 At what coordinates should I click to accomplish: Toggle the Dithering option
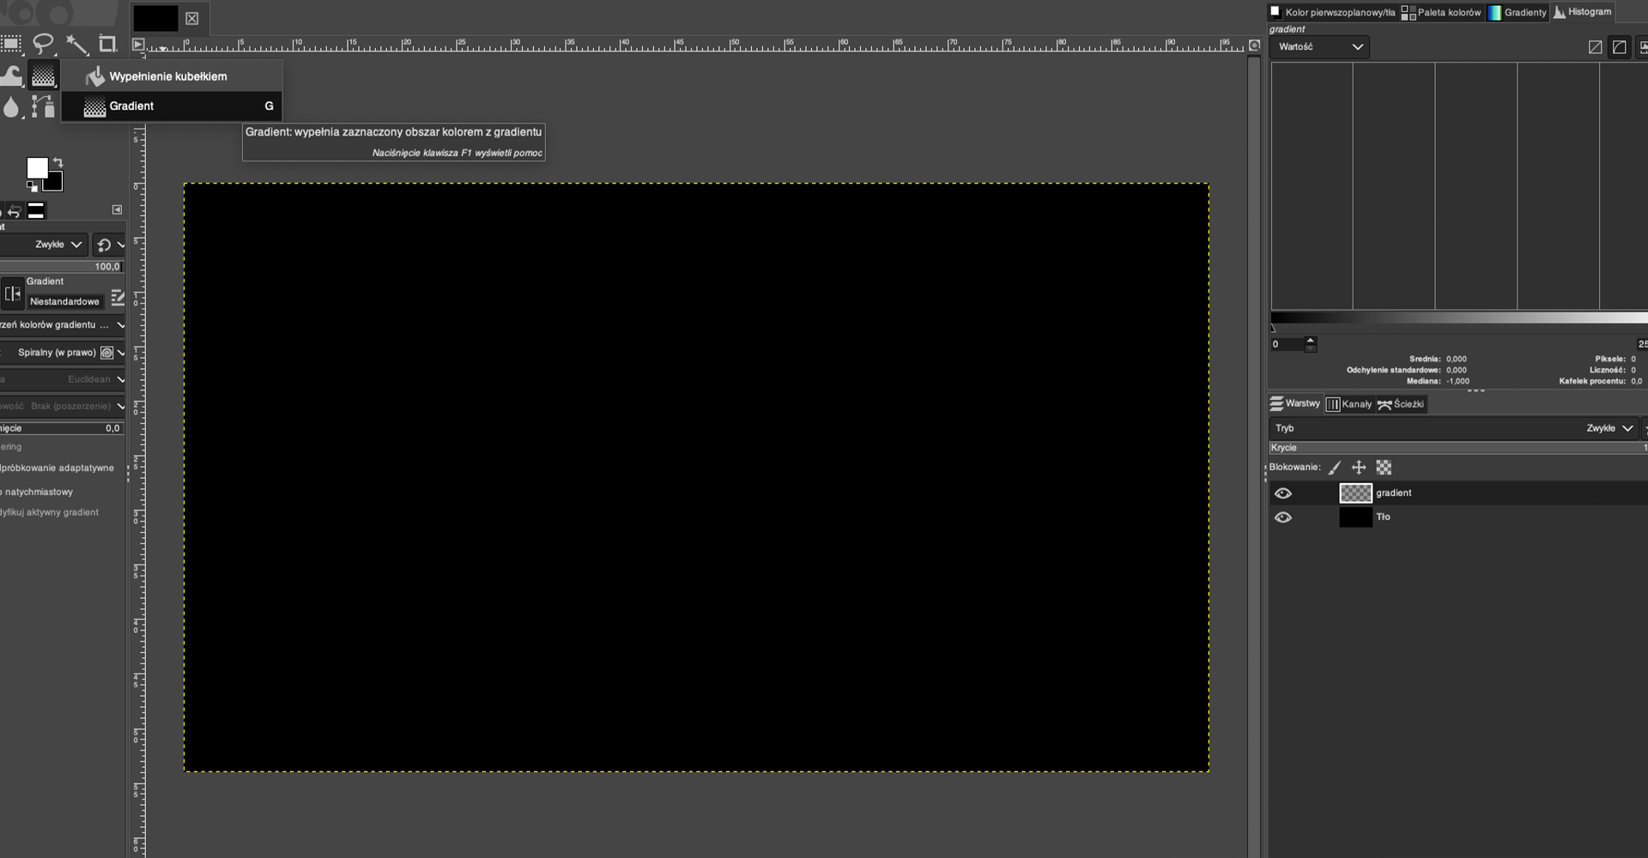point(11,447)
